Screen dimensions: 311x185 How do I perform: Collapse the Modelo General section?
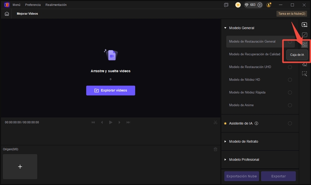(225, 28)
